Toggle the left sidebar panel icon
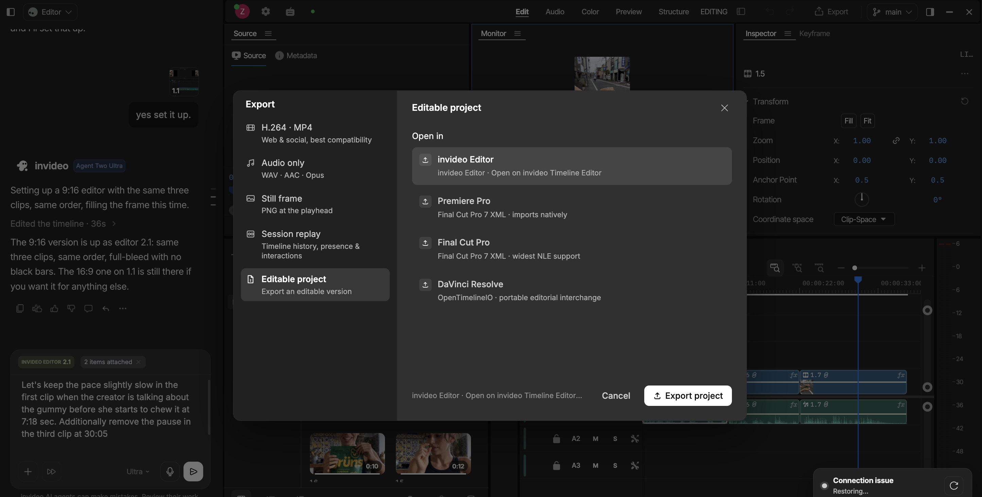The image size is (982, 497). pyautogui.click(x=11, y=12)
